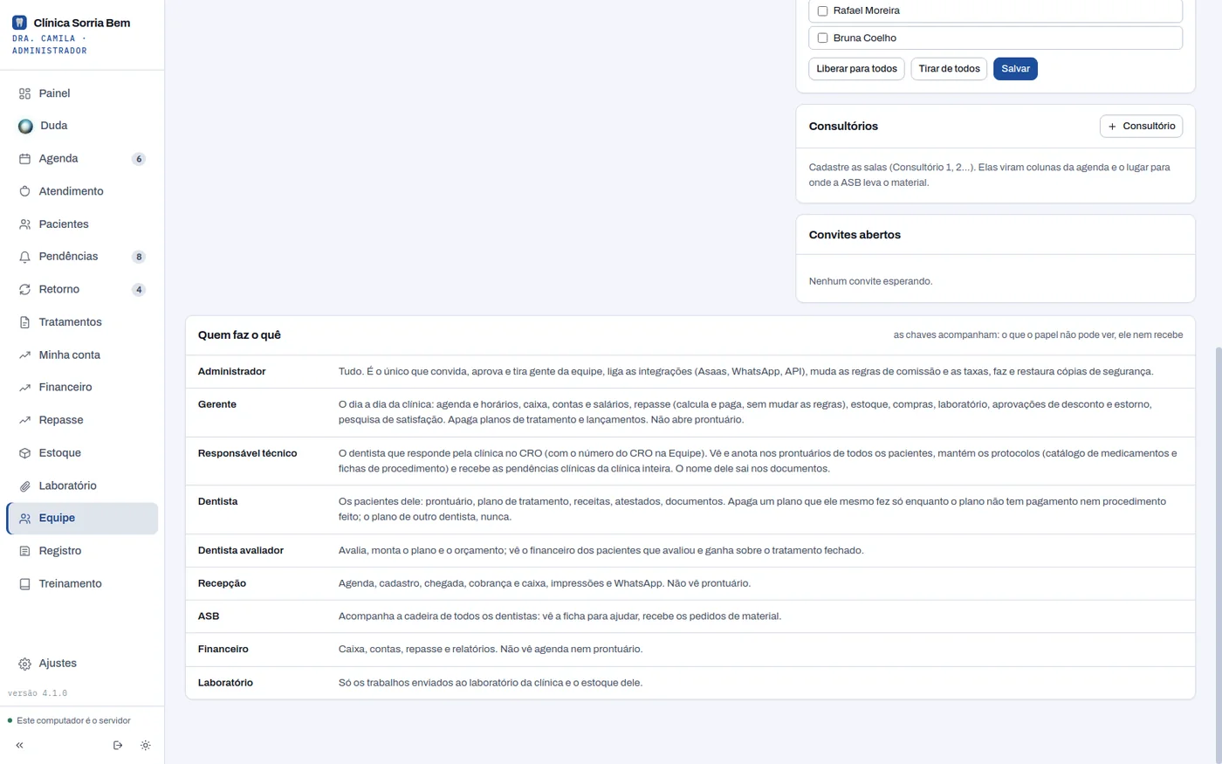Click the Recepção role label
Image resolution: width=1222 pixels, height=764 pixels.
coord(222,584)
